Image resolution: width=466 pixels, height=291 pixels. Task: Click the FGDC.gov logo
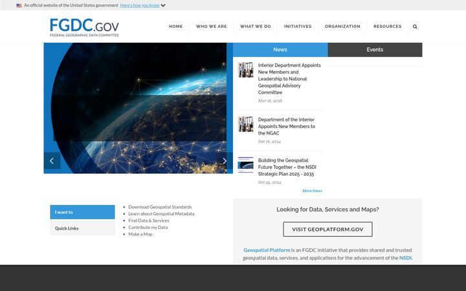(84, 27)
